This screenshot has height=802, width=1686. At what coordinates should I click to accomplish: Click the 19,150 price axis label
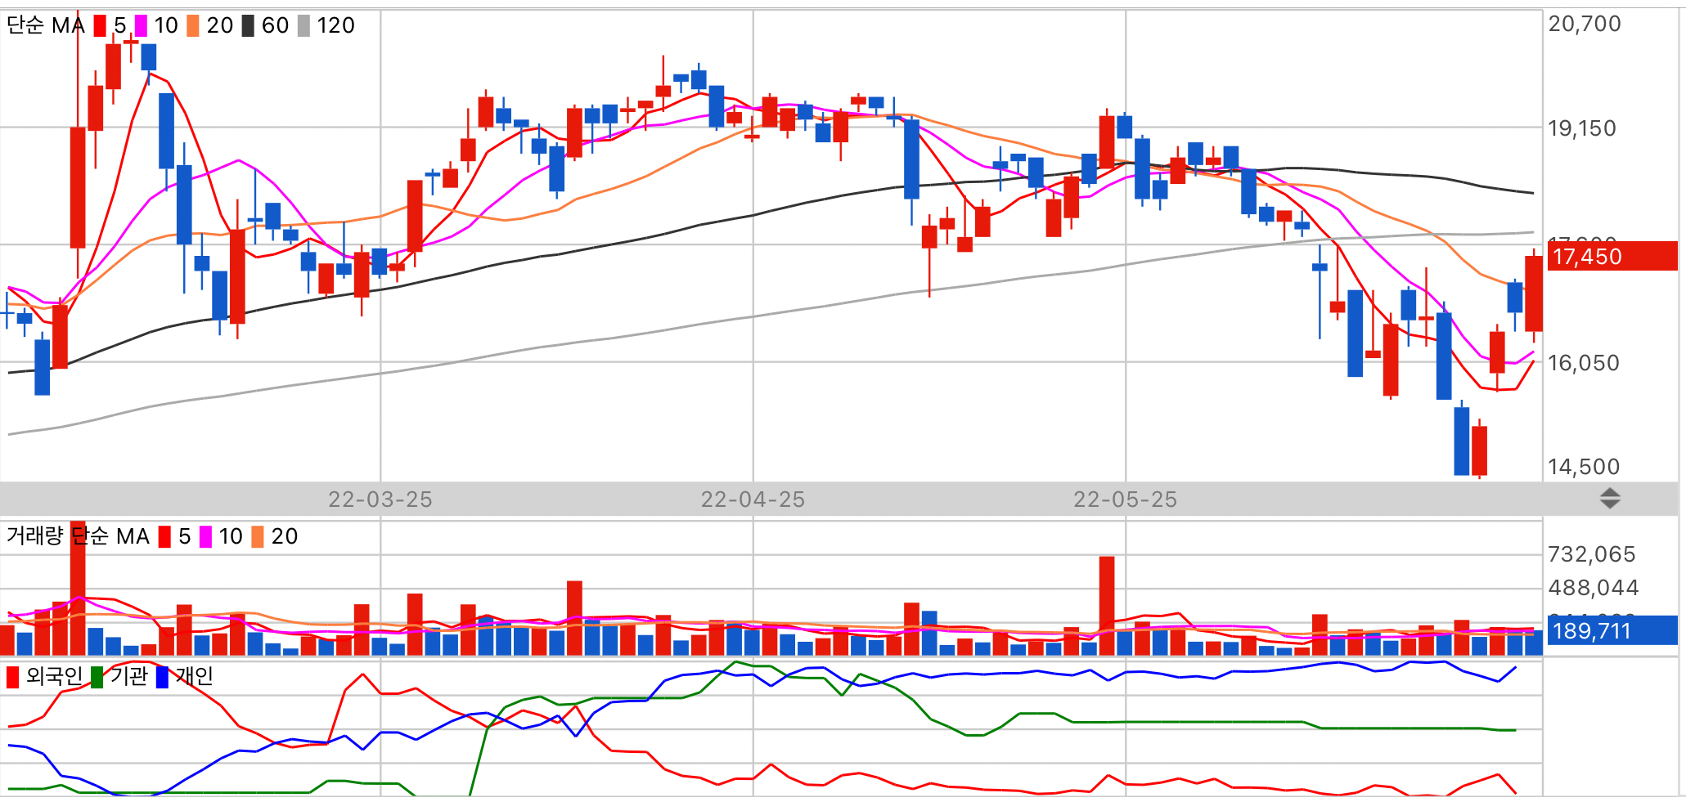coord(1582,128)
